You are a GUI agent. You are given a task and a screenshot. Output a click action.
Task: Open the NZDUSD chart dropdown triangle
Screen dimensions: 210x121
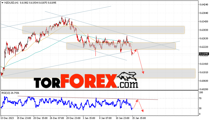(2, 3)
